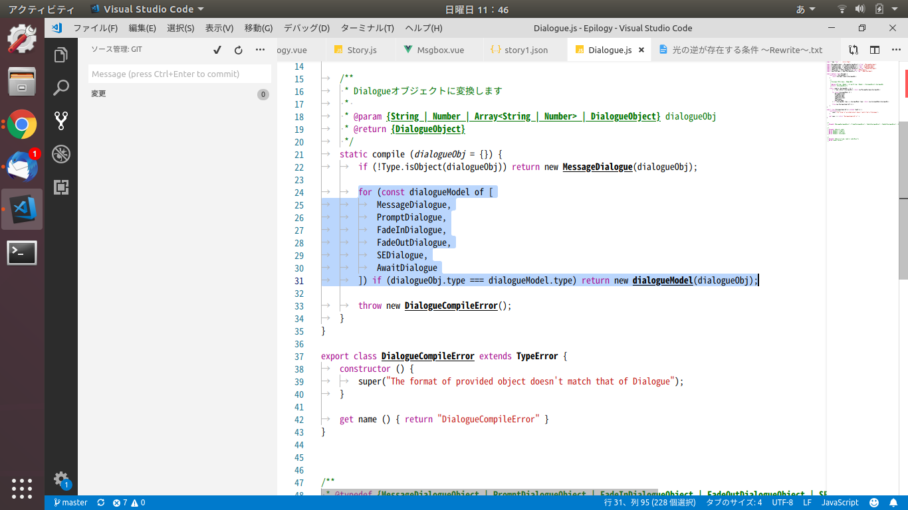Click the errors and warnings count
This screenshot has width=908, height=510.
pos(129,503)
